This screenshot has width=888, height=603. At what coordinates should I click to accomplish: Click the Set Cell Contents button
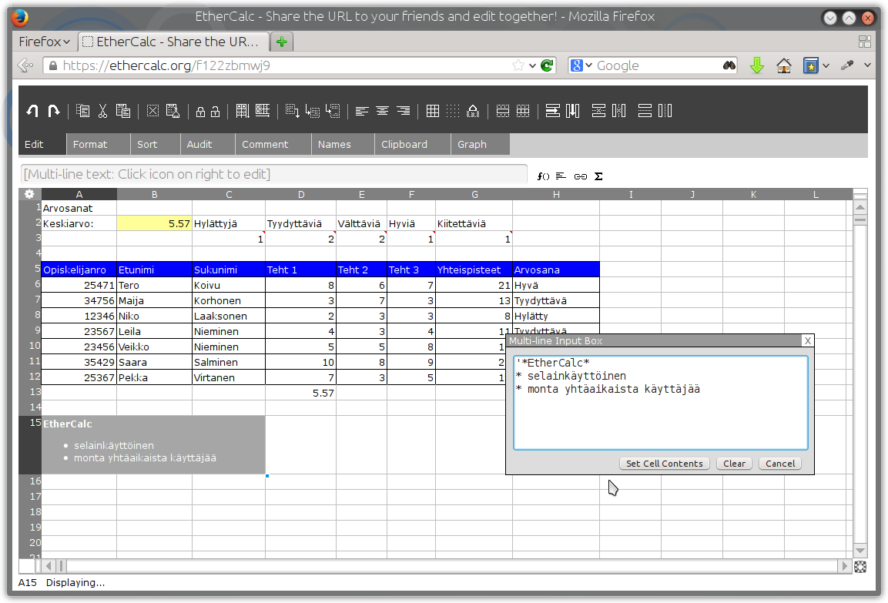click(x=665, y=464)
